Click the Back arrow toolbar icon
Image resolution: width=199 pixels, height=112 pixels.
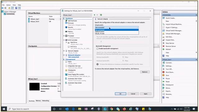[2, 8]
